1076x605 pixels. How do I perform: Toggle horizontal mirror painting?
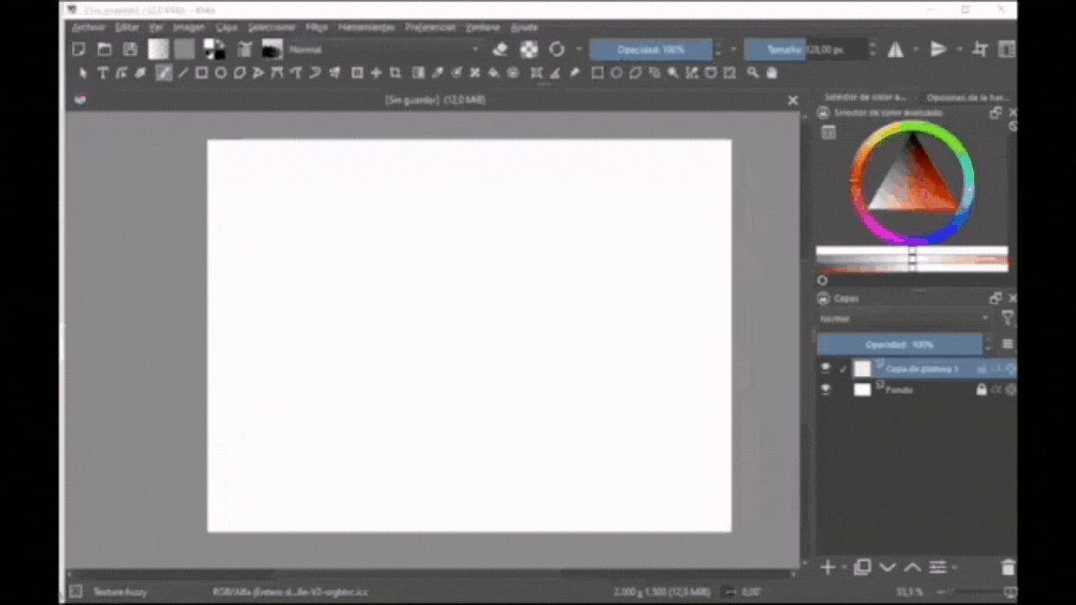894,49
